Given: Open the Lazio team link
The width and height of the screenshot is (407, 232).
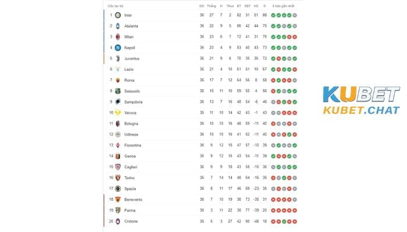Looking at the screenshot, I should [128, 70].
